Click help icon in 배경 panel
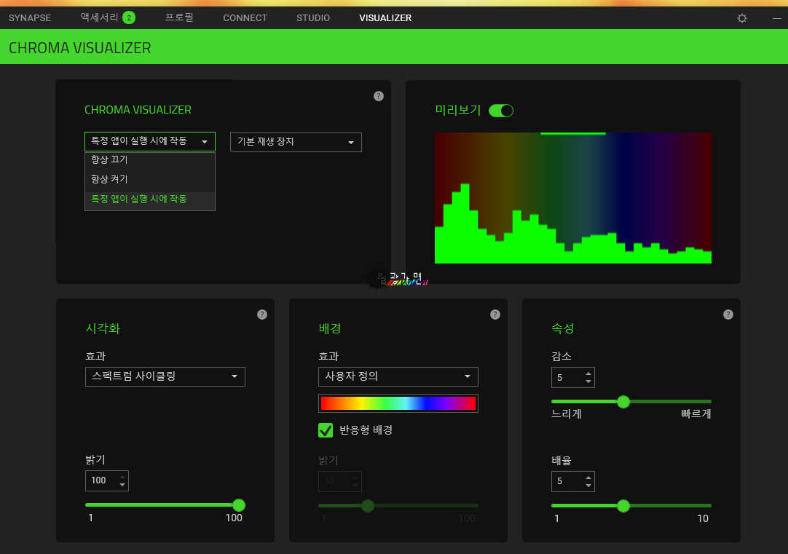Image resolution: width=788 pixels, height=554 pixels. 495,314
